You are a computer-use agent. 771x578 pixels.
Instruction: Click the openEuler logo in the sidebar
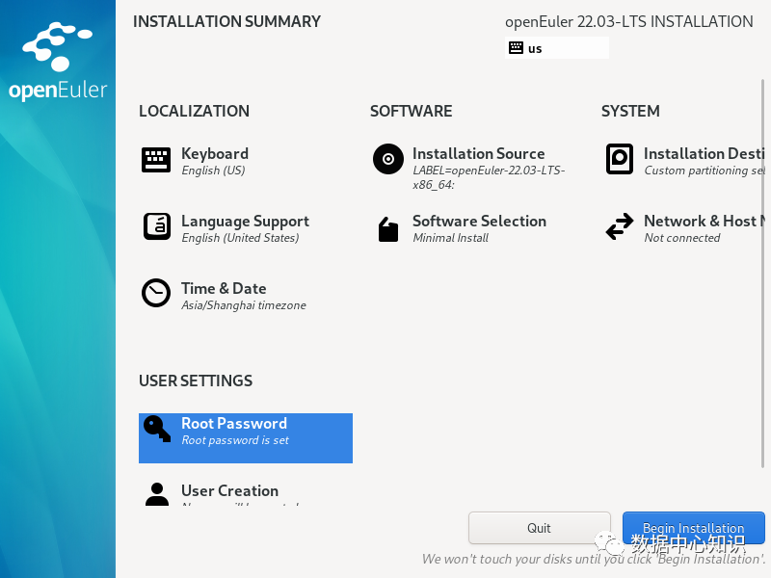point(58,62)
